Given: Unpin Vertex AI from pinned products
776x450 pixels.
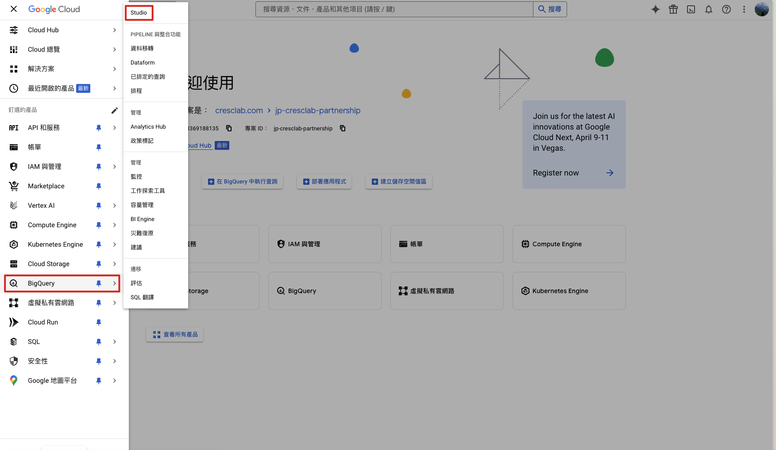Looking at the screenshot, I should pos(99,206).
